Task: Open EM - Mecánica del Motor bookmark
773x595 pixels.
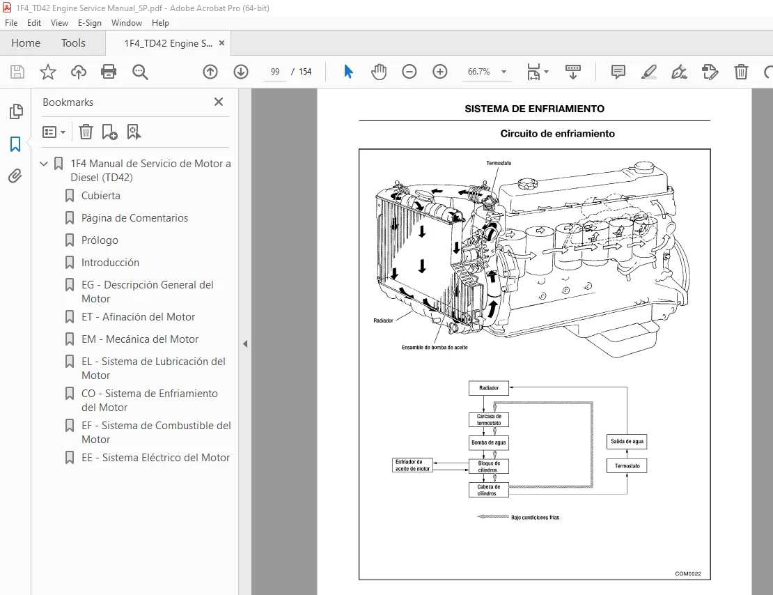Action: 140,339
